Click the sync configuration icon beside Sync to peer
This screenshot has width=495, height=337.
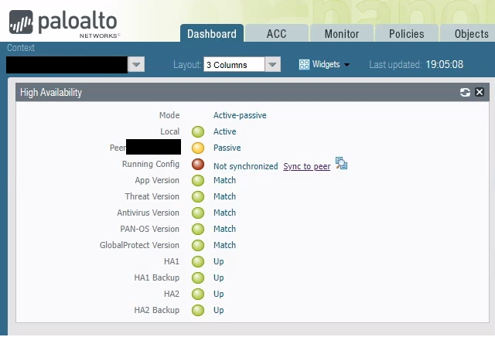point(342,164)
